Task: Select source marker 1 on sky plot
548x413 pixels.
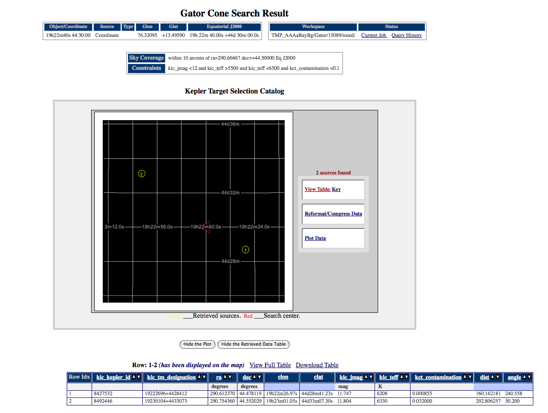Action: 245,250
